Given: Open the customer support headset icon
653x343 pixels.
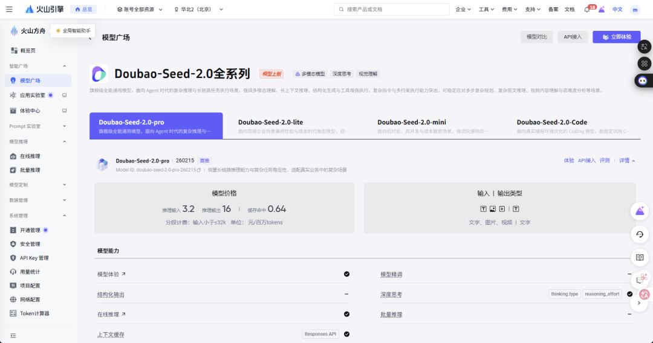Looking at the screenshot, I should point(640,234).
